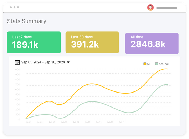
Task: Click the yellow All legend swatch
Action: pyautogui.click(x=145, y=64)
